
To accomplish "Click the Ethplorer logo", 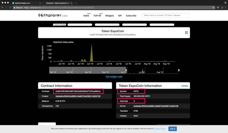I will point(53,15).
